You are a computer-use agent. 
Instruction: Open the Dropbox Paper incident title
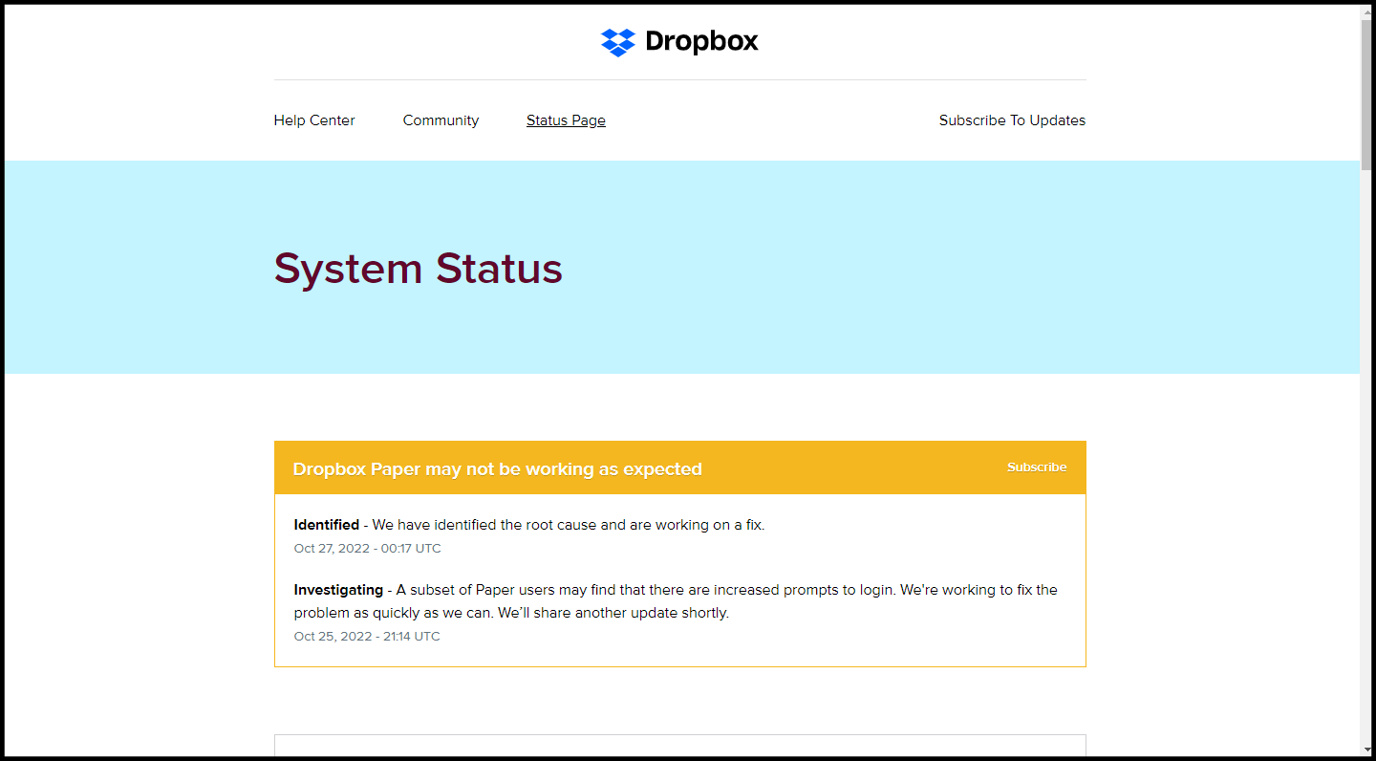pyautogui.click(x=498, y=469)
